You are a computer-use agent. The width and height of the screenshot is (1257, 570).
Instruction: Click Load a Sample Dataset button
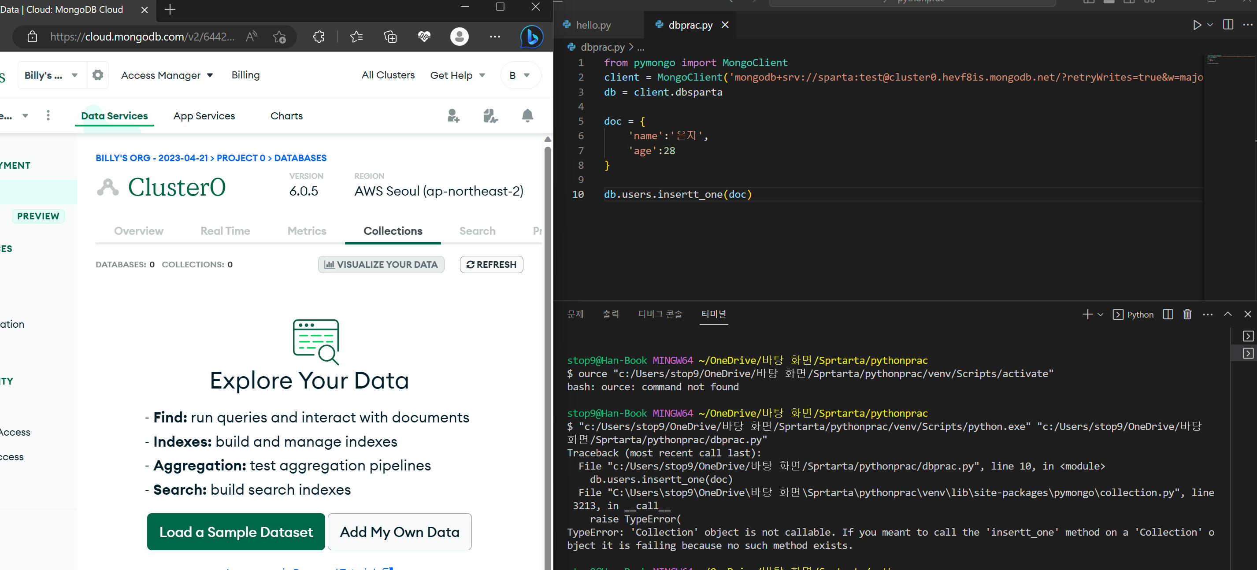[x=236, y=531]
